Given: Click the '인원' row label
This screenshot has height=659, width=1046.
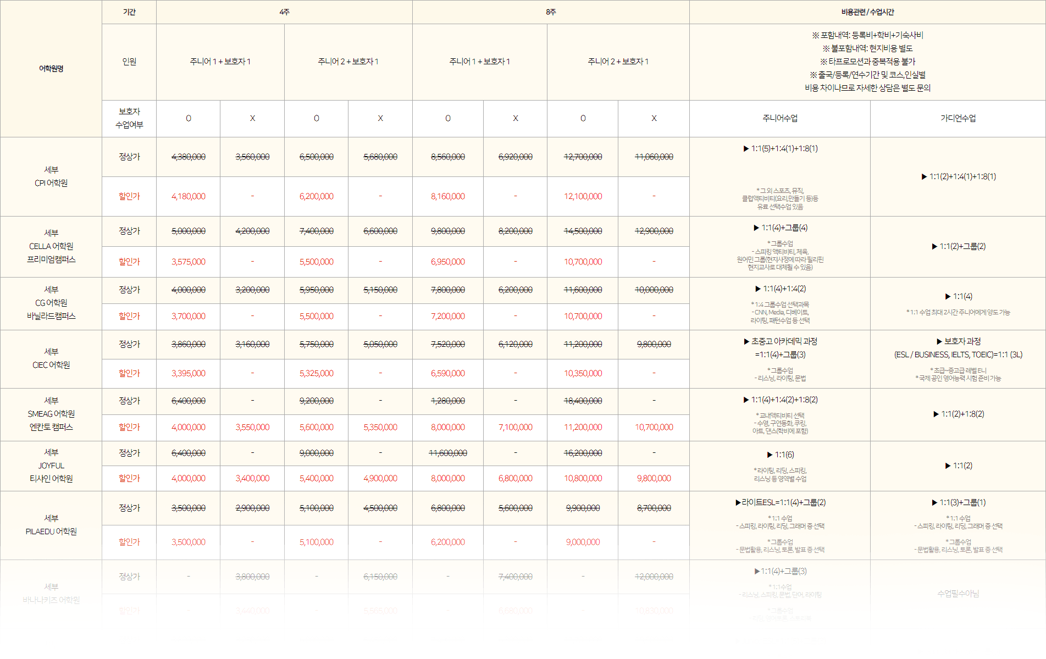Looking at the screenshot, I should 129,62.
